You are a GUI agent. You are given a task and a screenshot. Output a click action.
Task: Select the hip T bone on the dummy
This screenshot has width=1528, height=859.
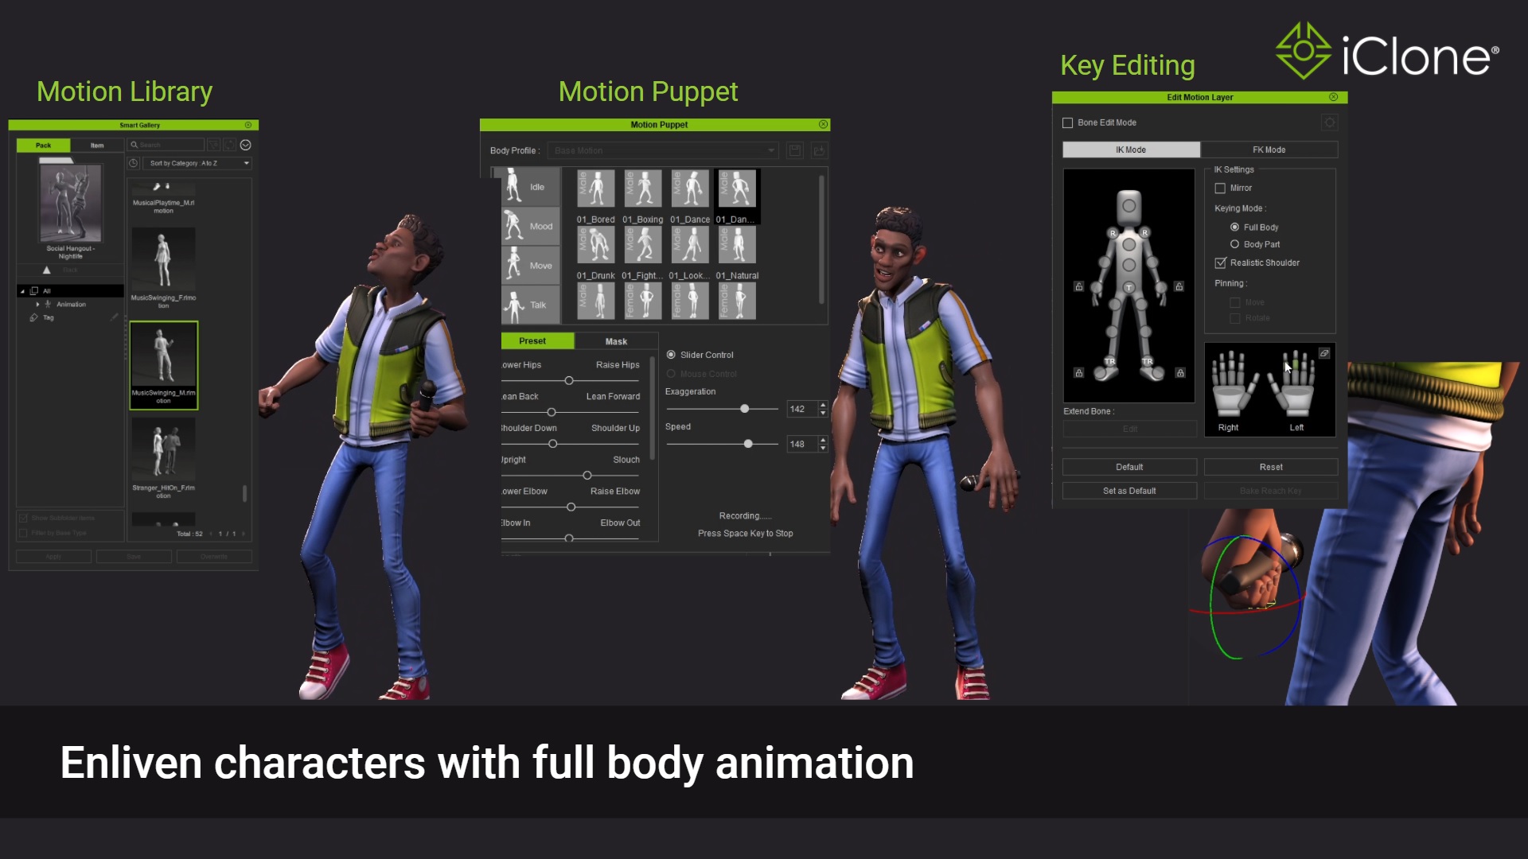(1128, 287)
